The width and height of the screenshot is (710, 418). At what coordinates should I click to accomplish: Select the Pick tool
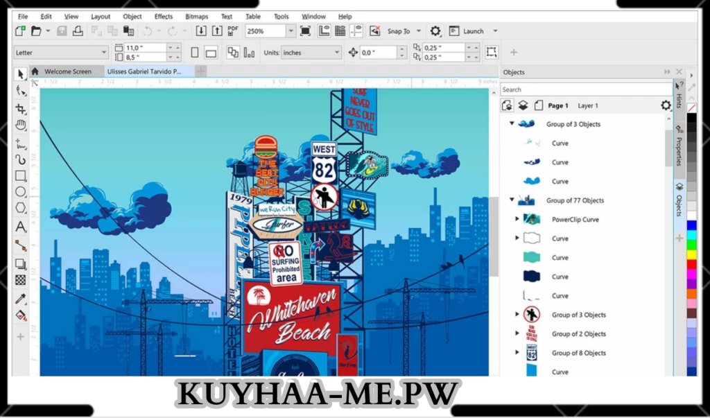20,73
